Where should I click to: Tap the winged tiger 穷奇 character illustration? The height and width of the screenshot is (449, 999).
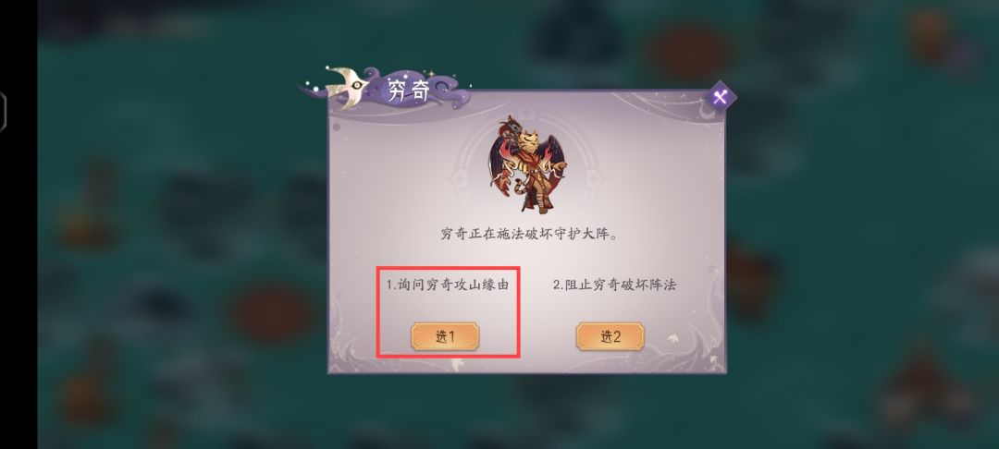(526, 164)
